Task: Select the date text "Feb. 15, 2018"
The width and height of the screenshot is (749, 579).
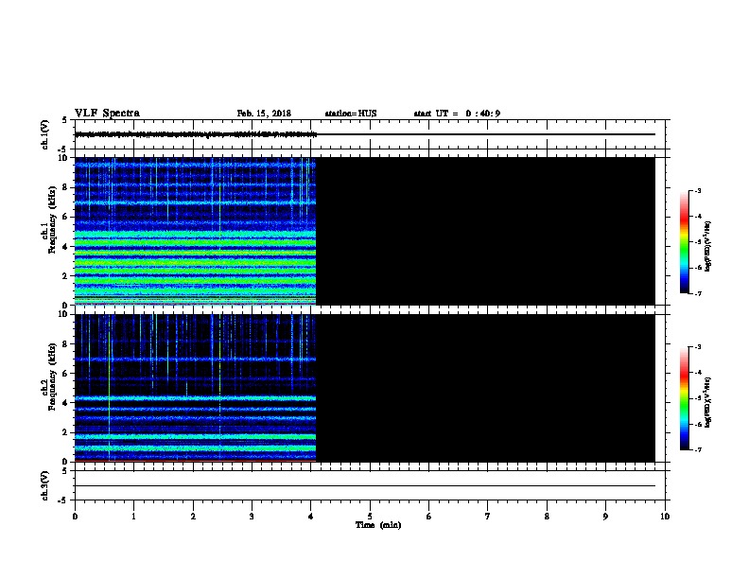Action: [264, 114]
